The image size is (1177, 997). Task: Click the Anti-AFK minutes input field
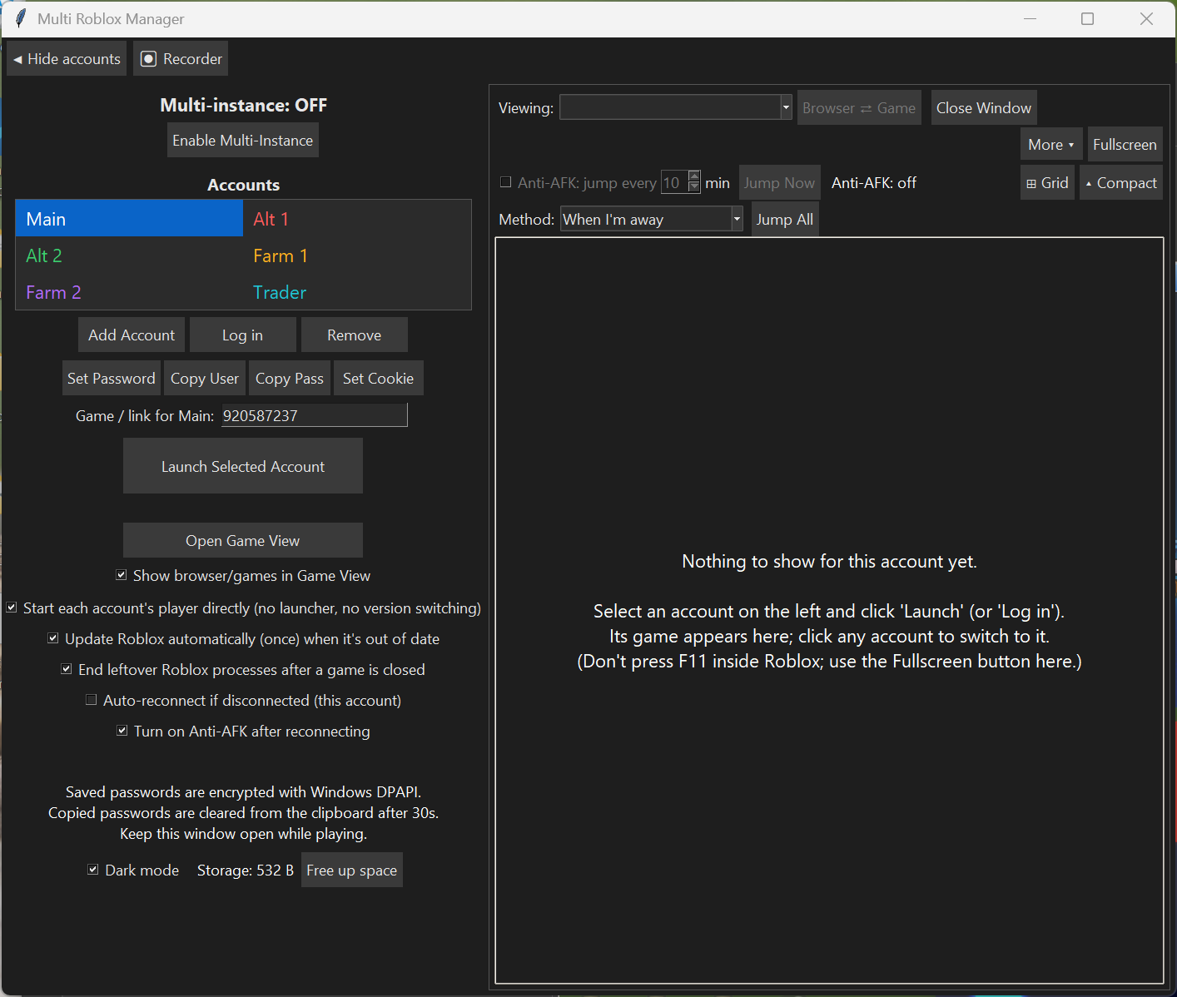coord(674,182)
